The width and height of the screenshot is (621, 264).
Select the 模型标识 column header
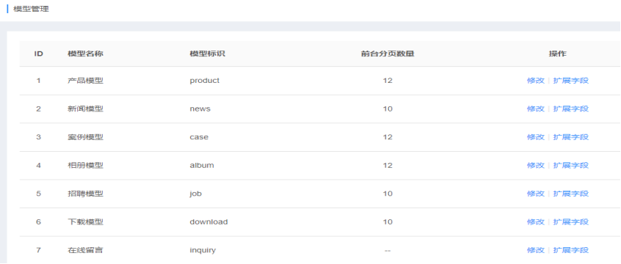click(207, 54)
